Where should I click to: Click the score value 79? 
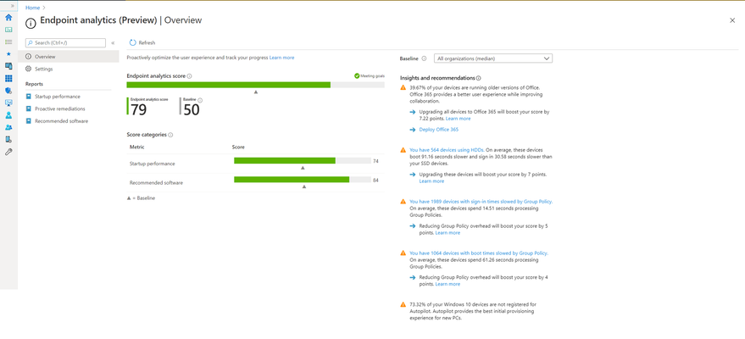tap(138, 109)
